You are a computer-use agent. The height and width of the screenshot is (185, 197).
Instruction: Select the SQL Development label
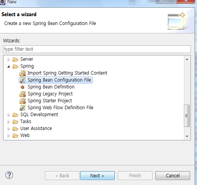39,115
